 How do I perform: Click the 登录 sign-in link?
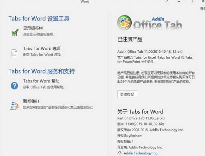pyautogui.click(x=202, y=8)
